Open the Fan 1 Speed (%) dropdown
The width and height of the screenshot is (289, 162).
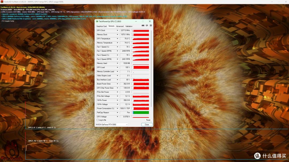117,47
